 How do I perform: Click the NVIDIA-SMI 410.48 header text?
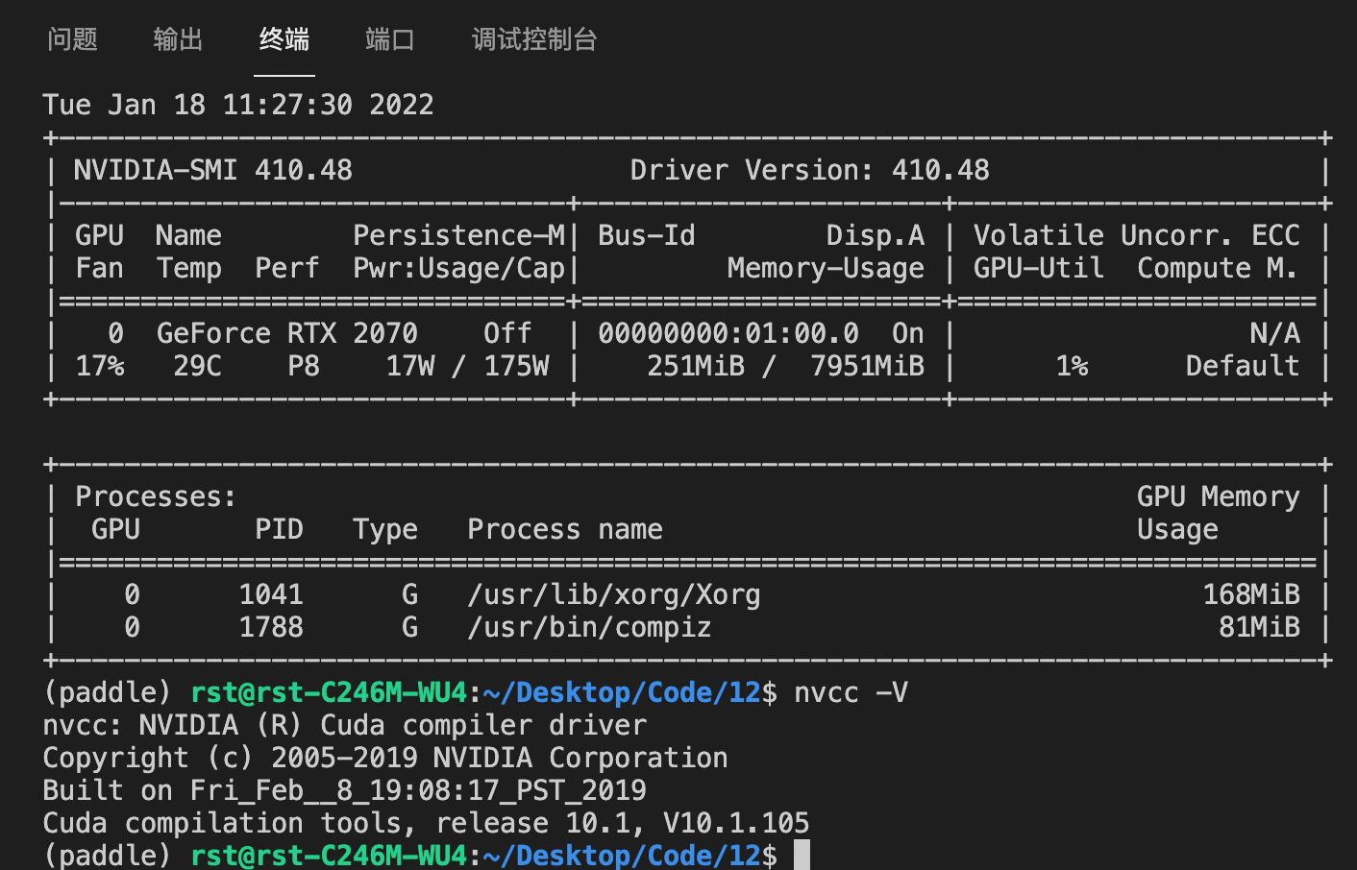[x=212, y=170]
